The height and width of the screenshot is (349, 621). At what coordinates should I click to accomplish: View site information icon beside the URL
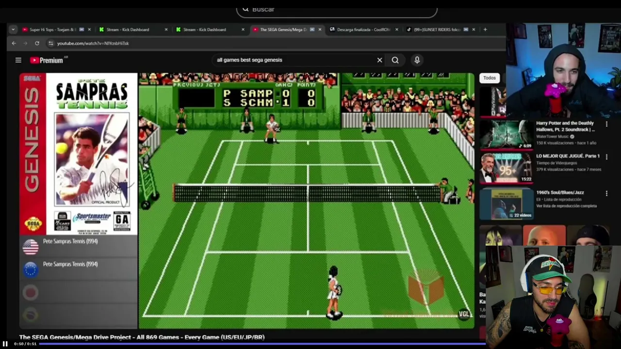(51, 43)
